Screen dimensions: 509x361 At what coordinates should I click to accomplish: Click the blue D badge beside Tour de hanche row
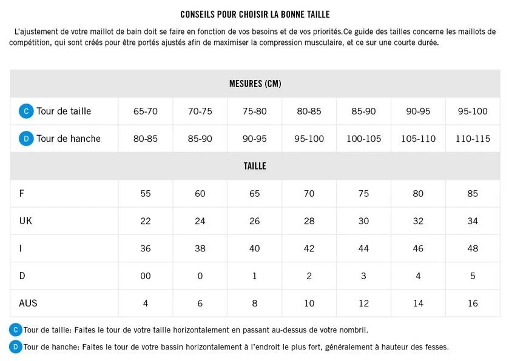[26, 139]
